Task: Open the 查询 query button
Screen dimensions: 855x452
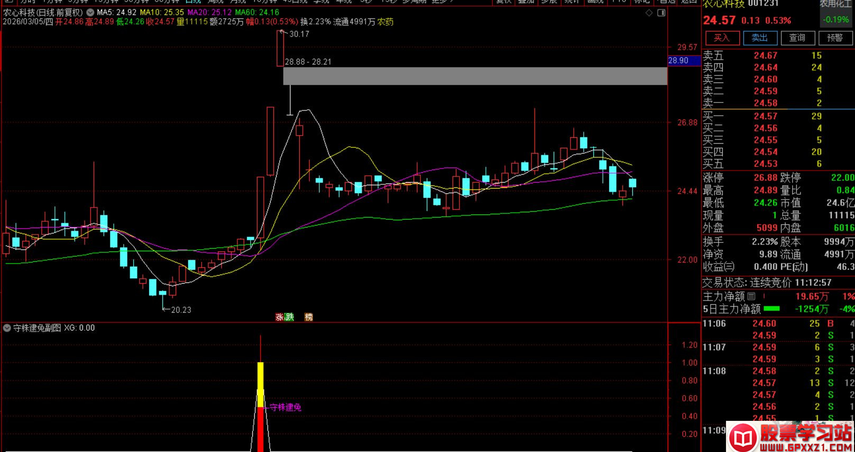Action: [797, 38]
